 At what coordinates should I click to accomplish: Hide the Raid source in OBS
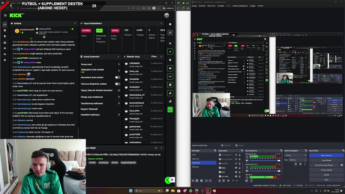(236, 172)
